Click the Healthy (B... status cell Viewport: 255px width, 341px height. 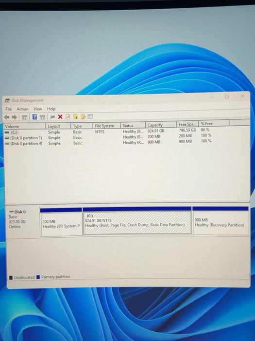coord(133,132)
